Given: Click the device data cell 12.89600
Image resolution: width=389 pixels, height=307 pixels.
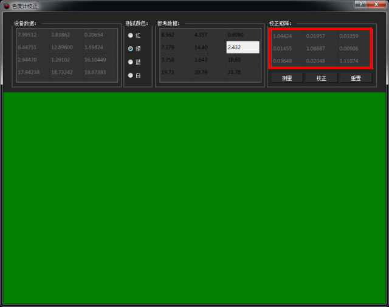Looking at the screenshot, I should 66,47.
